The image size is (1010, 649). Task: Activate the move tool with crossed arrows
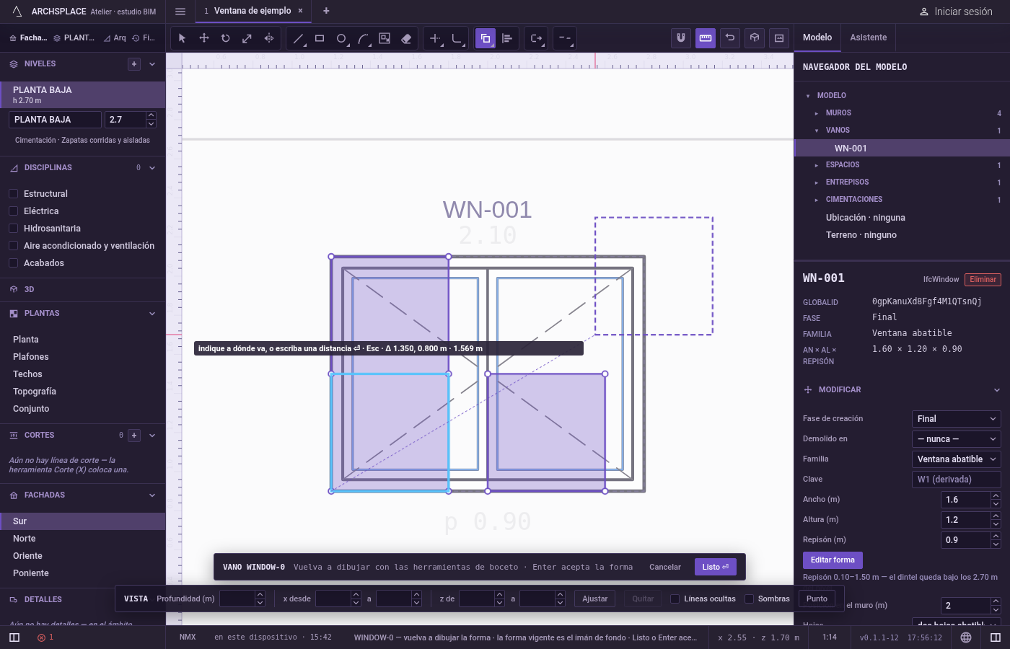(x=204, y=38)
